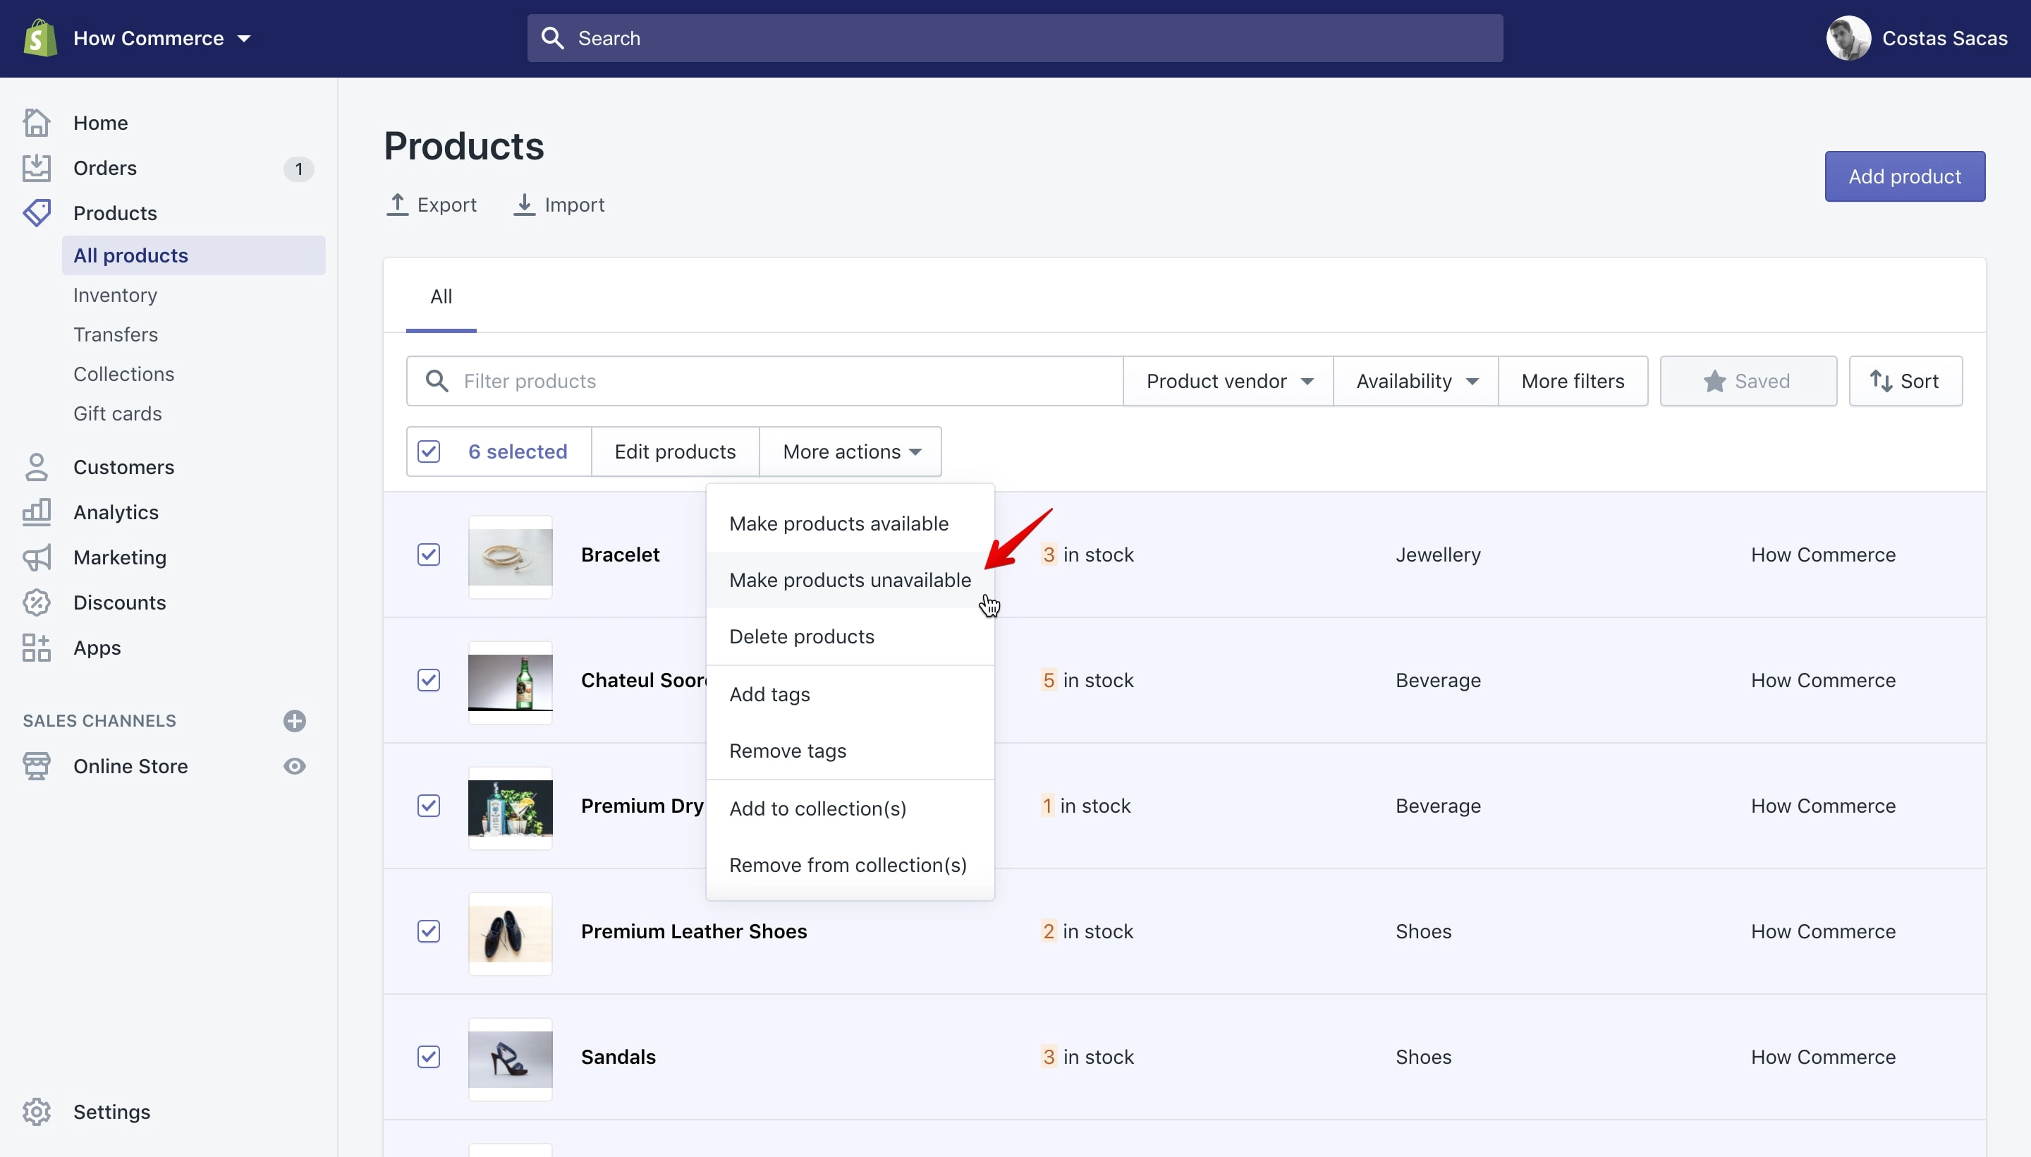2031x1157 pixels.
Task: Click the Bracelet product name
Action: coord(621,555)
